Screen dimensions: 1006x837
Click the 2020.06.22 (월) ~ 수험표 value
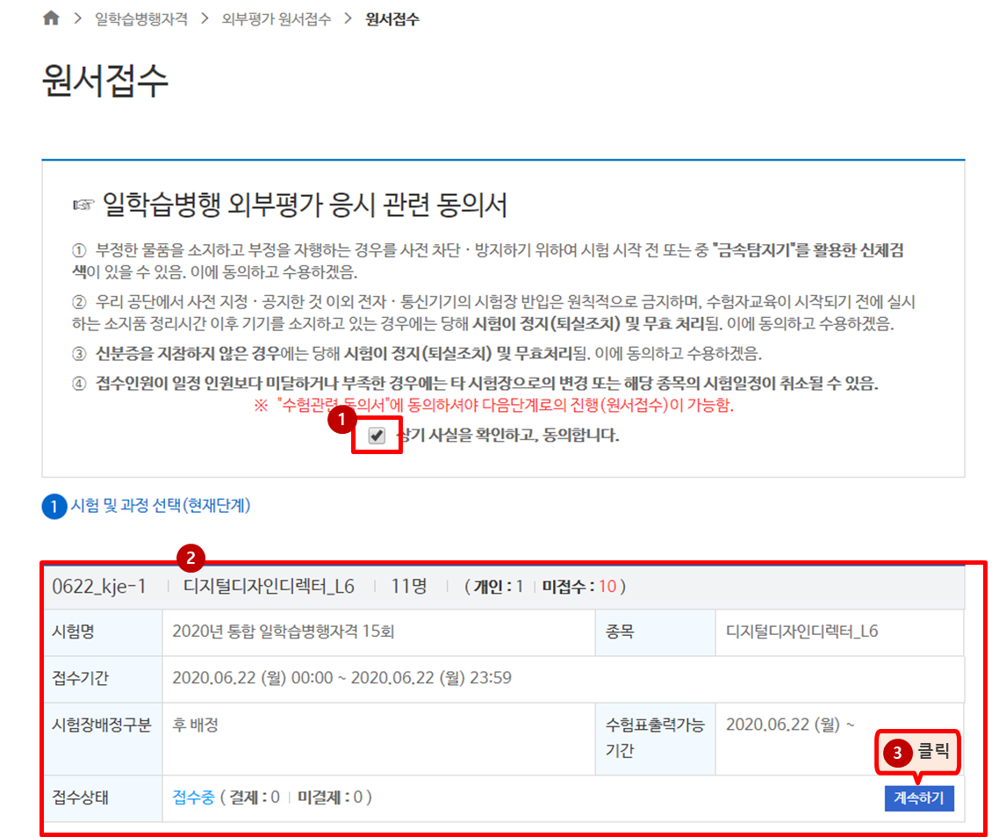click(790, 725)
